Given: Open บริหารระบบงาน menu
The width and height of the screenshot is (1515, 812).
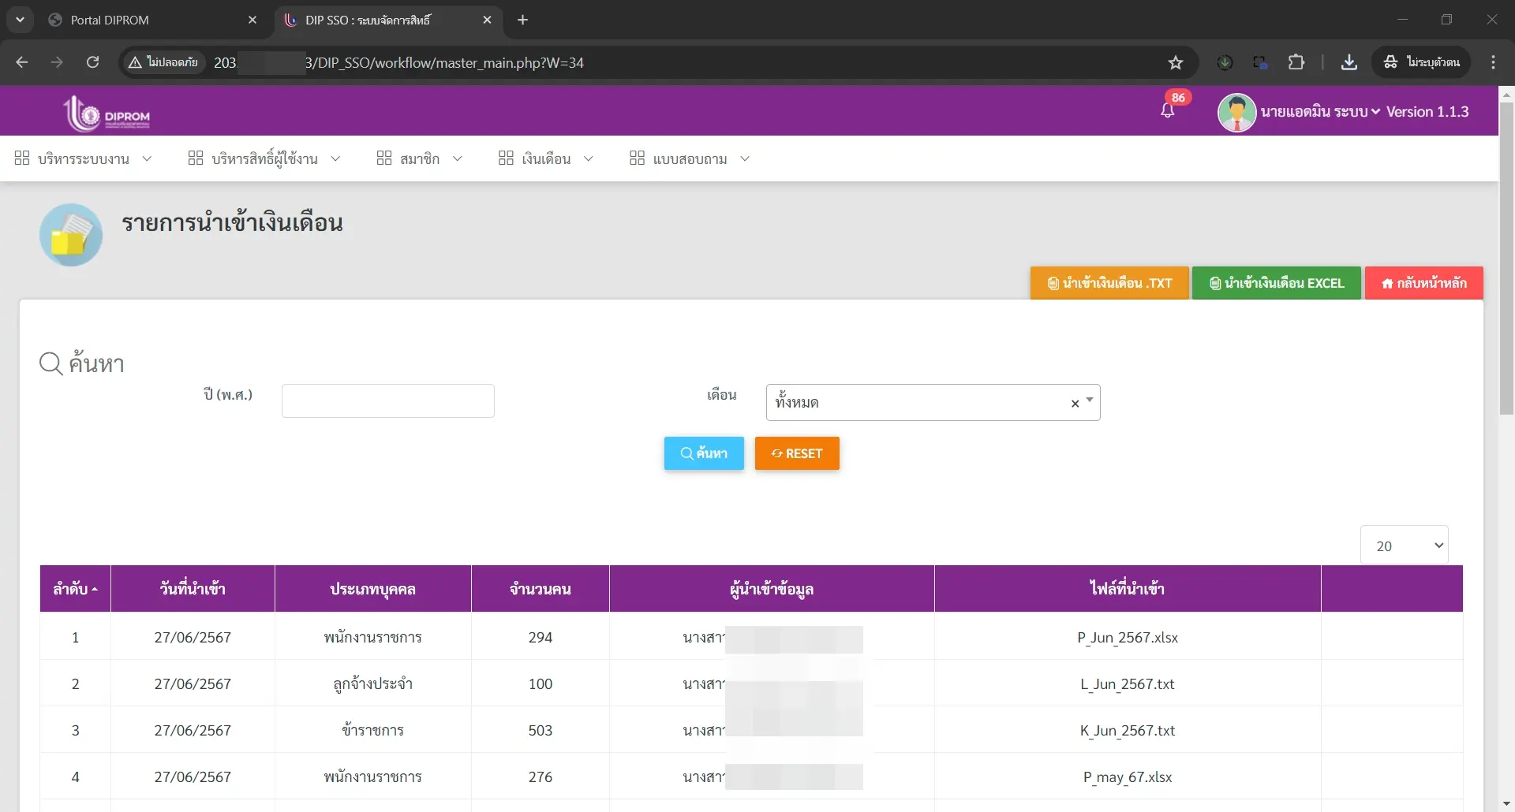Looking at the screenshot, I should tap(83, 159).
